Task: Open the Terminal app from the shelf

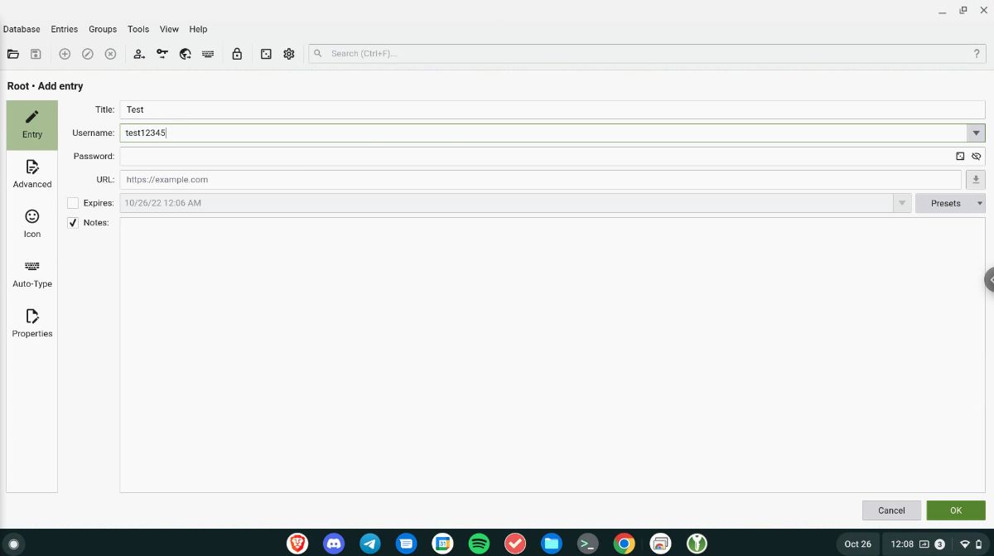Action: (x=587, y=544)
